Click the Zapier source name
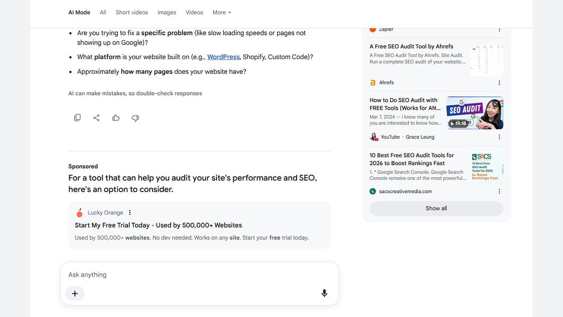Screen dimensions: 563x317 pyautogui.click(x=386, y=29)
